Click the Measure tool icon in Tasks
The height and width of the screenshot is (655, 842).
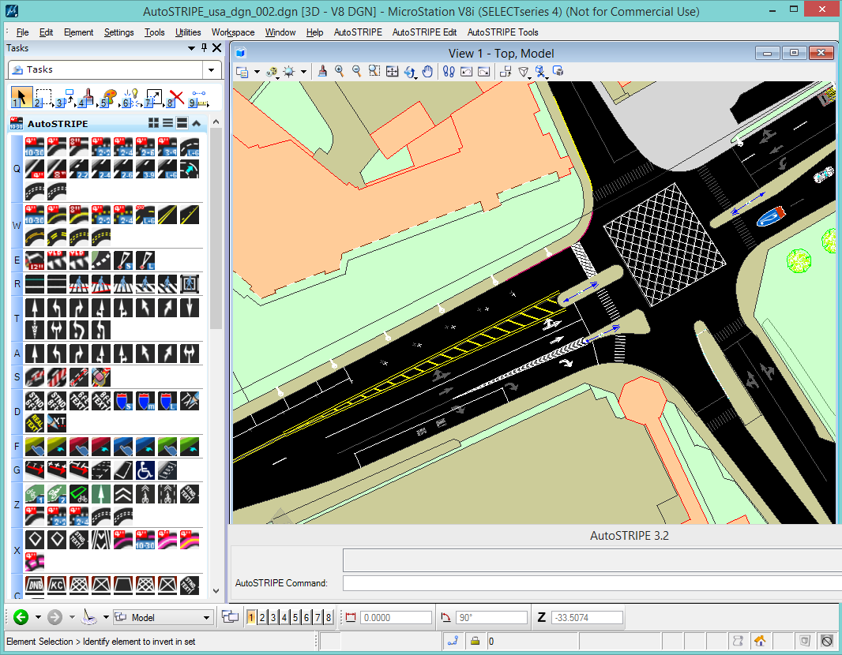198,98
